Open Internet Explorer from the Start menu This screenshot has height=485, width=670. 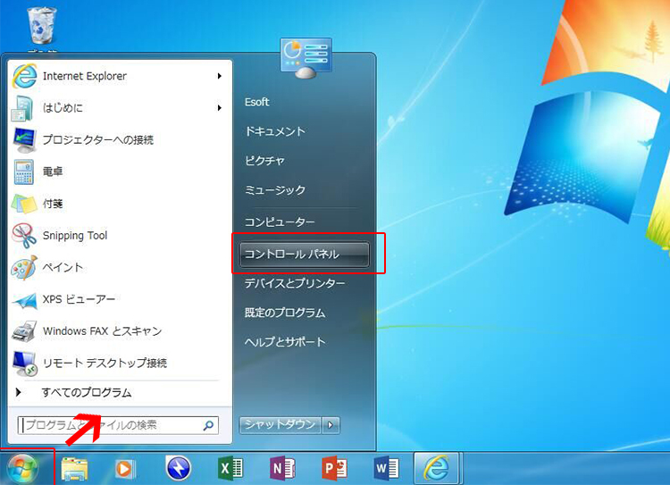(x=118, y=76)
